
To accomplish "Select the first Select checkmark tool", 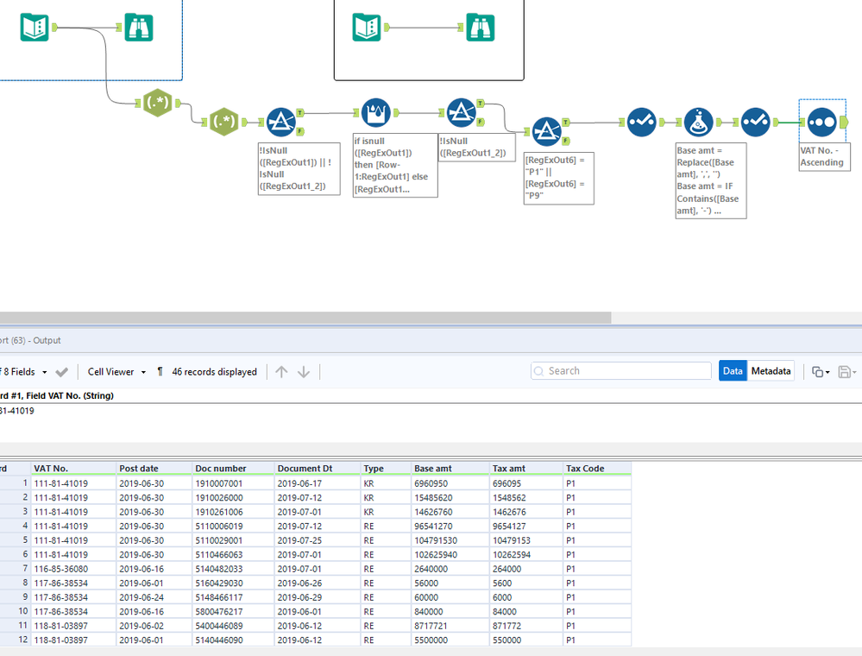I will point(642,122).
